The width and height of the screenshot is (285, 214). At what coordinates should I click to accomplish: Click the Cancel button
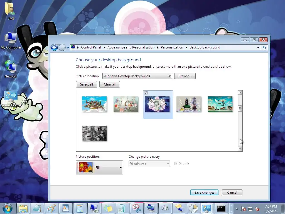pos(232,192)
